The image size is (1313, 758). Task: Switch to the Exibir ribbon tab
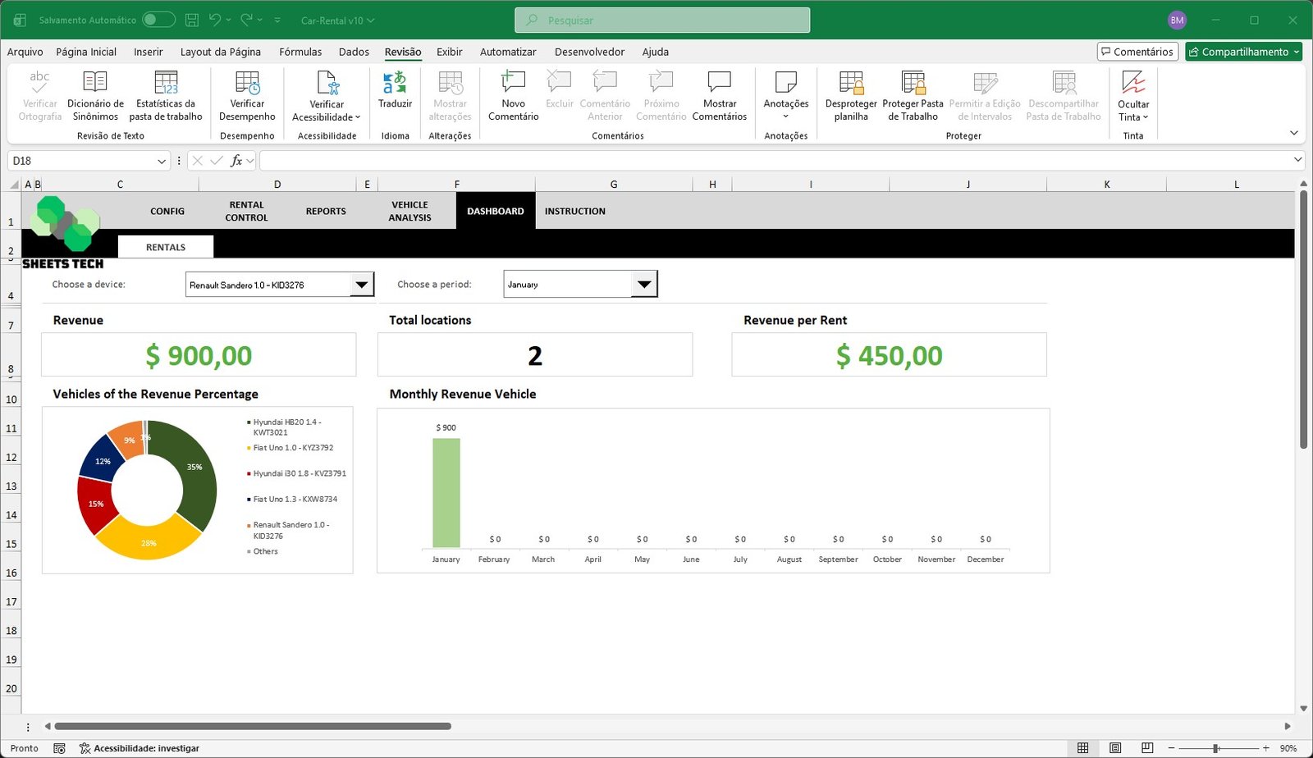pos(449,52)
